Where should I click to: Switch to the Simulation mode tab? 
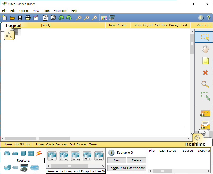204,133
